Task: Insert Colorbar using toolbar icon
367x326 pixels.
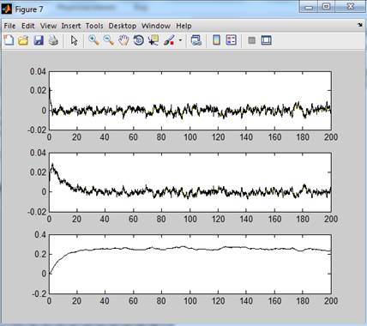Action: pyautogui.click(x=216, y=40)
